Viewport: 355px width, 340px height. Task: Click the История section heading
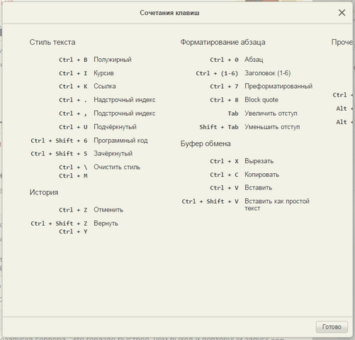click(x=44, y=192)
